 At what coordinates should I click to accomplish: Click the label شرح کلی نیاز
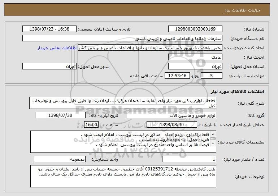pyautogui.click(x=251, y=104)
